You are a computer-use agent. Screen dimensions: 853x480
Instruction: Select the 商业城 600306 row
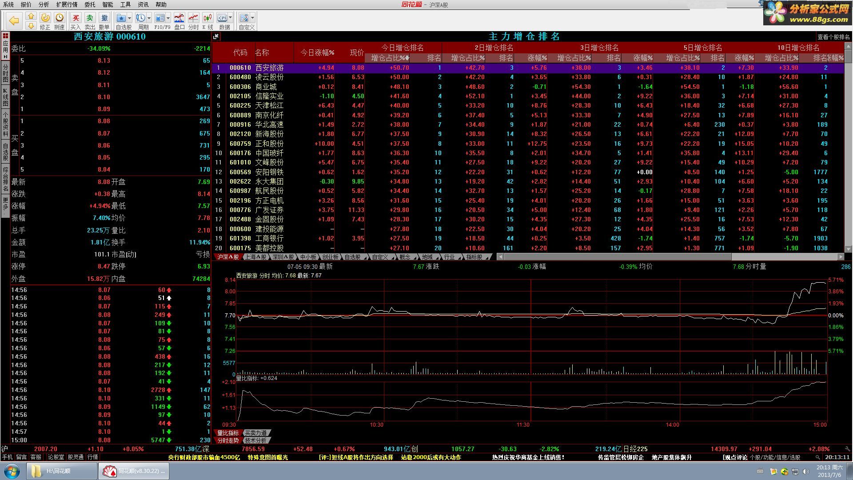528,87
